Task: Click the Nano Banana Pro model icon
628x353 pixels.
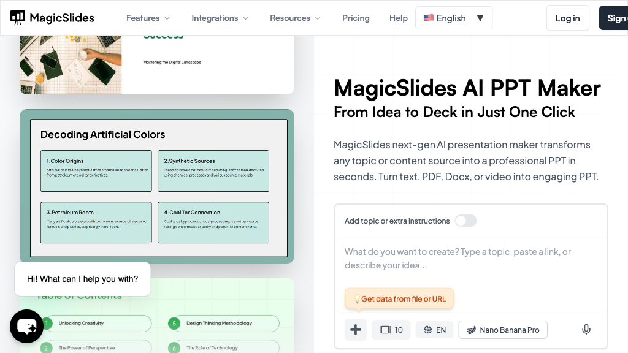Action: point(471,330)
